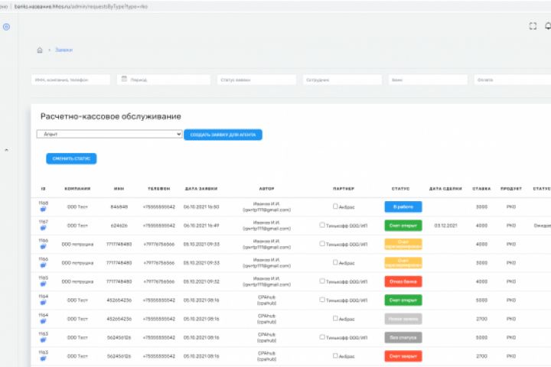Check the Тинькофф ООО/ИП box in row 1167

pyautogui.click(x=322, y=225)
